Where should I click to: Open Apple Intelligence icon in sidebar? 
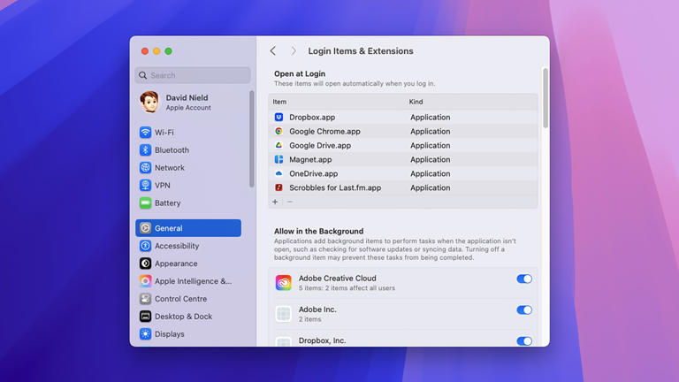pos(146,281)
